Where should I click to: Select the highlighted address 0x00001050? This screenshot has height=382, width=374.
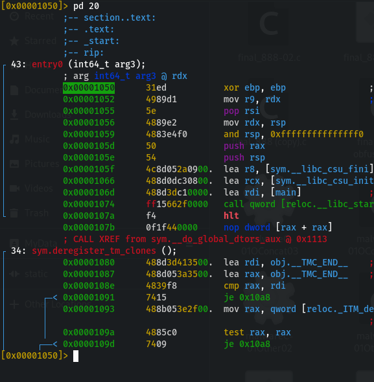(x=89, y=87)
